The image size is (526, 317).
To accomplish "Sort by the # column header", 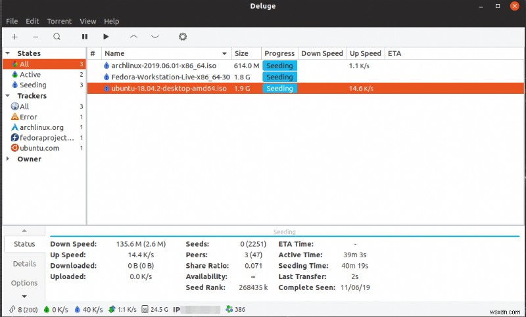I will click(x=94, y=53).
